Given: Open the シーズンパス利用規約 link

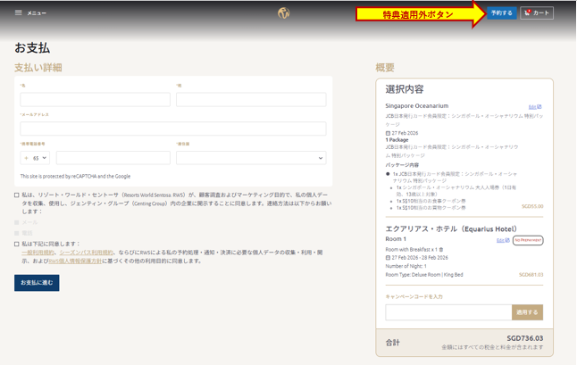Looking at the screenshot, I should pos(87,253).
